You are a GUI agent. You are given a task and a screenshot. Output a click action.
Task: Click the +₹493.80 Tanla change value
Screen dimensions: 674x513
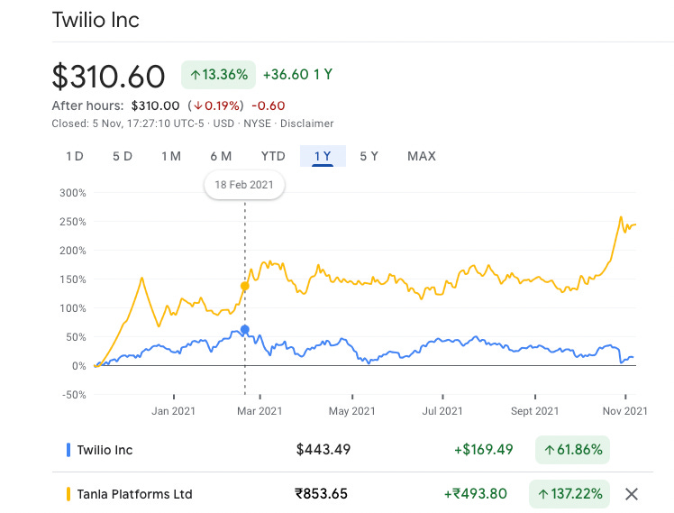click(x=476, y=494)
